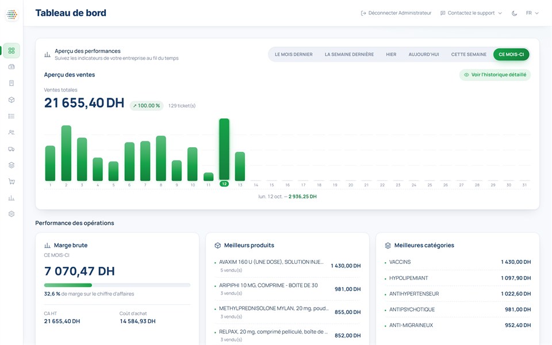
Task: Click the sales bar for day 8
Action: (161, 159)
